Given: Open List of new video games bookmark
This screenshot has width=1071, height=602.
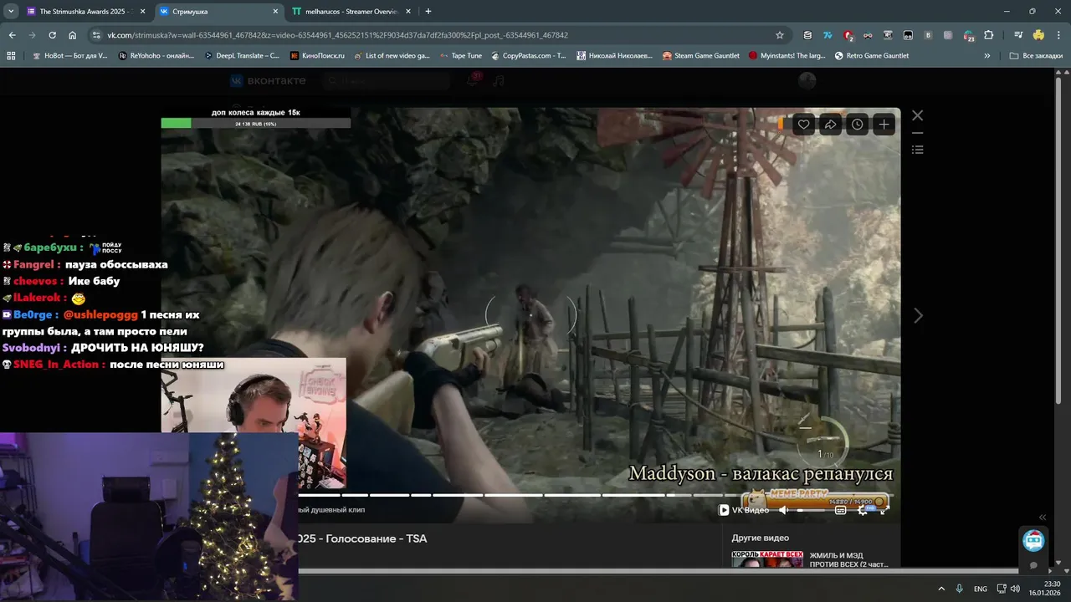Looking at the screenshot, I should [392, 56].
